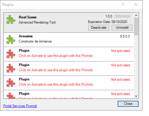The width and height of the screenshot is (149, 116).
Task: Click first 'Not activated.' status text
Action: coord(121,51)
